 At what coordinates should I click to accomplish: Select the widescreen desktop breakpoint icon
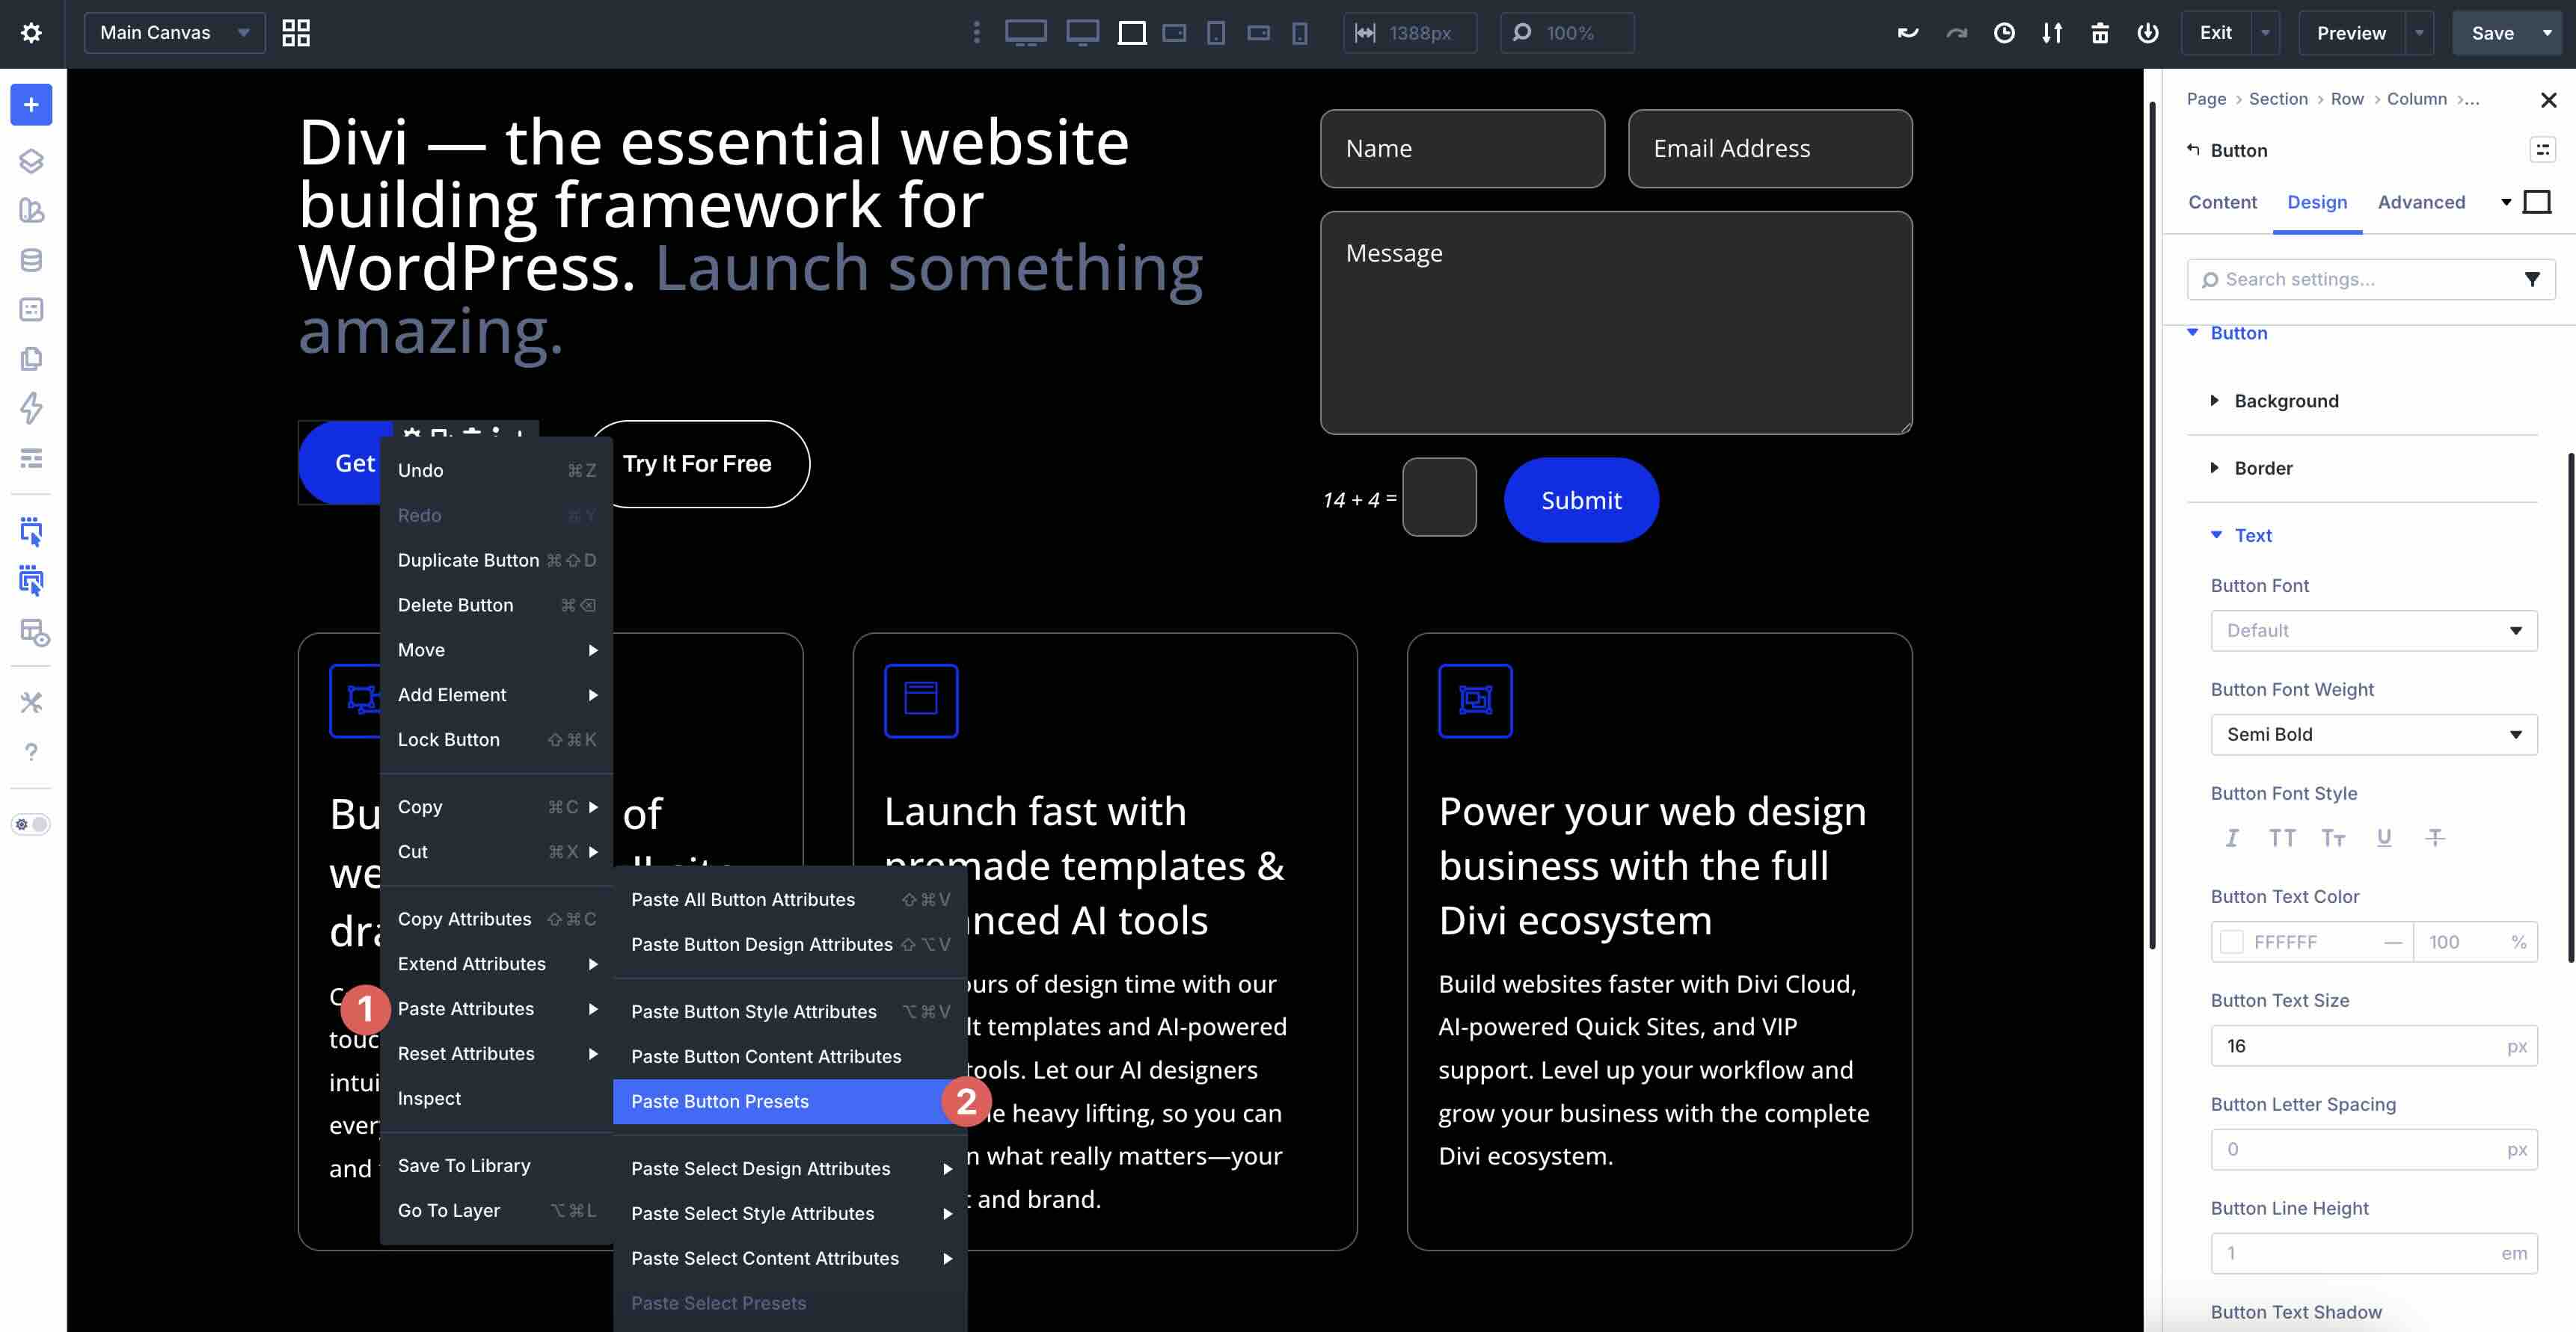1026,33
